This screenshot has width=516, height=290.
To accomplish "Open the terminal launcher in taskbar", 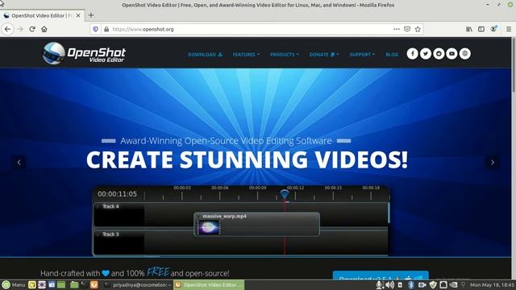I will 84,284.
